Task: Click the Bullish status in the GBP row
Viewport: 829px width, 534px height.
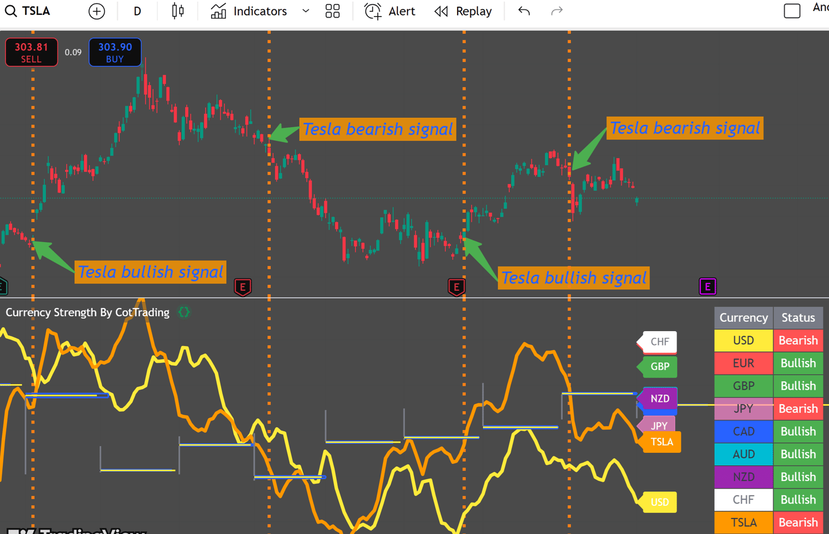Action: click(x=798, y=386)
